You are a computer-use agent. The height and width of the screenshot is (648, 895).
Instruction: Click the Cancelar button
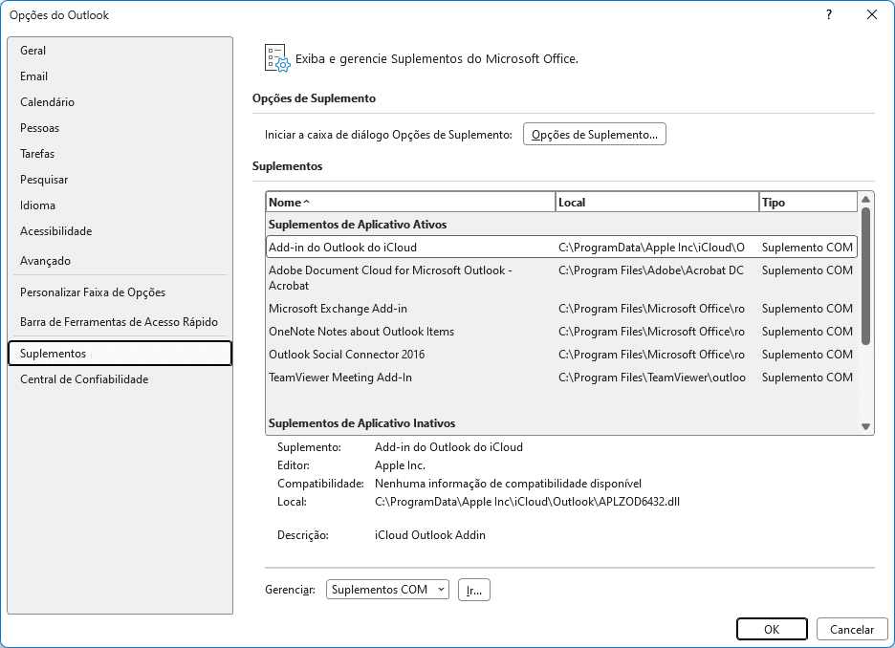[852, 629]
